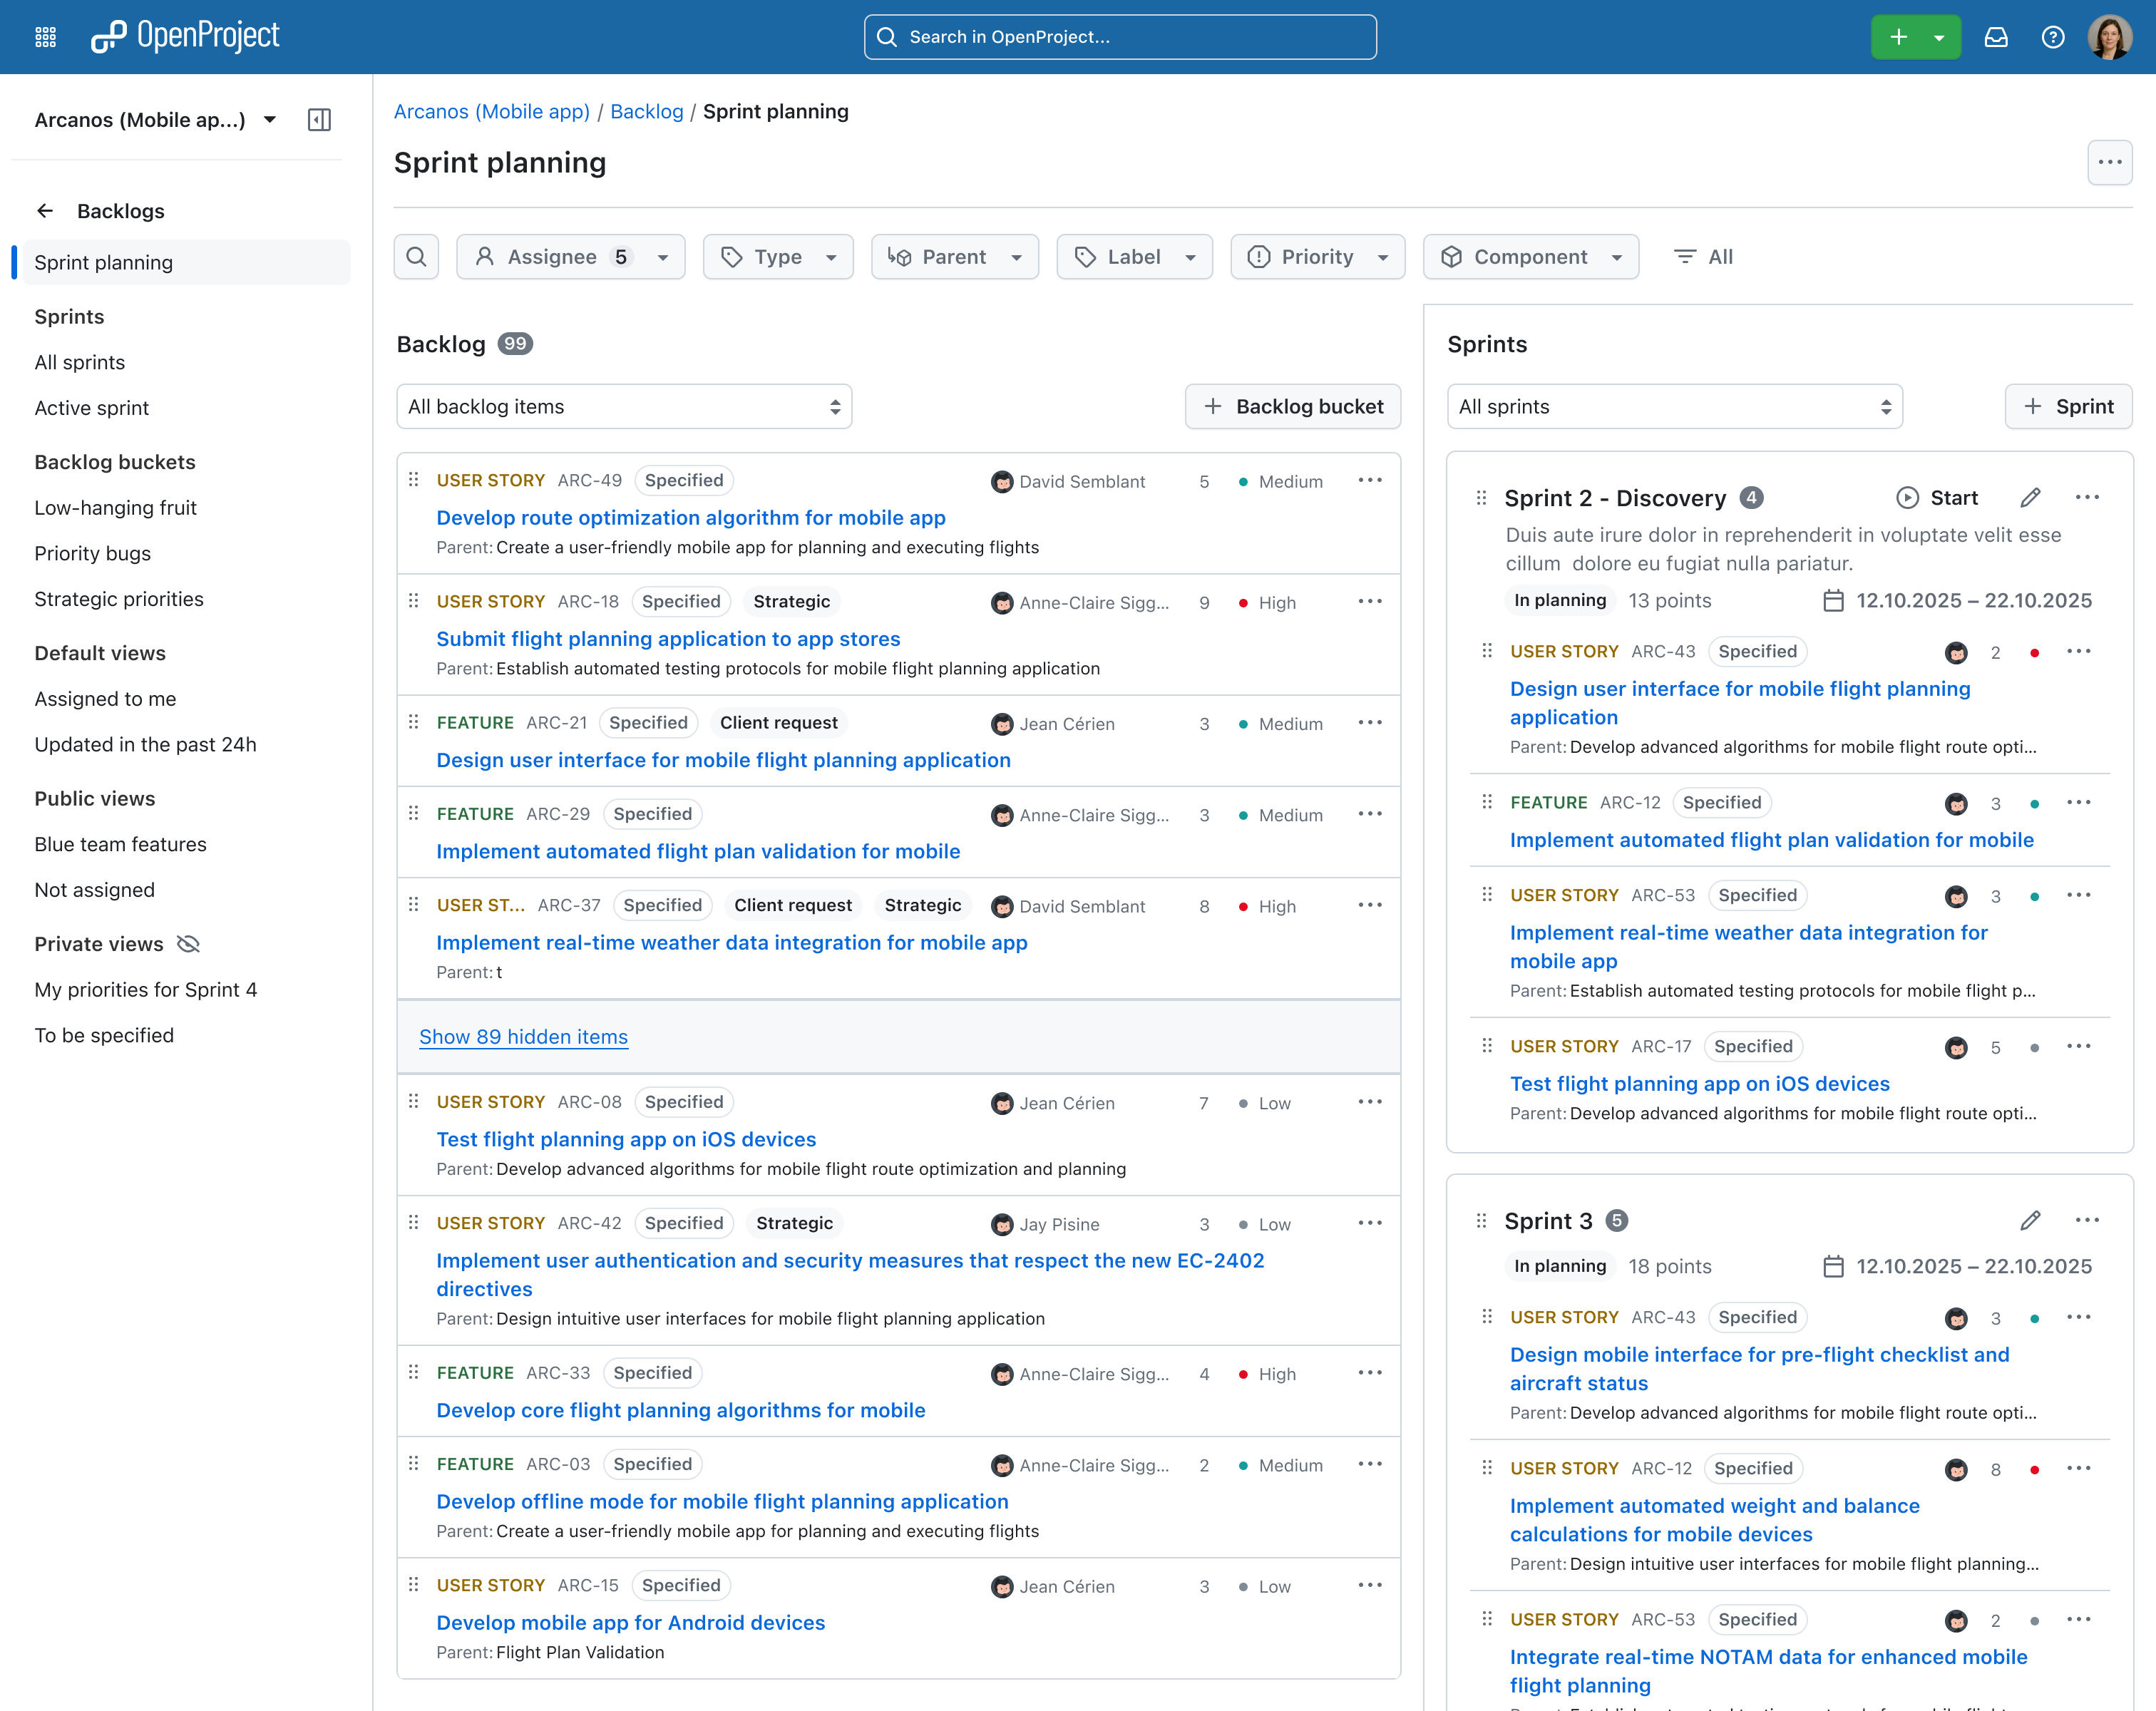The height and width of the screenshot is (1711, 2156).
Task: Open the help menu
Action: (2053, 36)
